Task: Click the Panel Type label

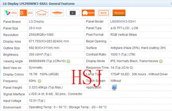Action: coord(94,28)
